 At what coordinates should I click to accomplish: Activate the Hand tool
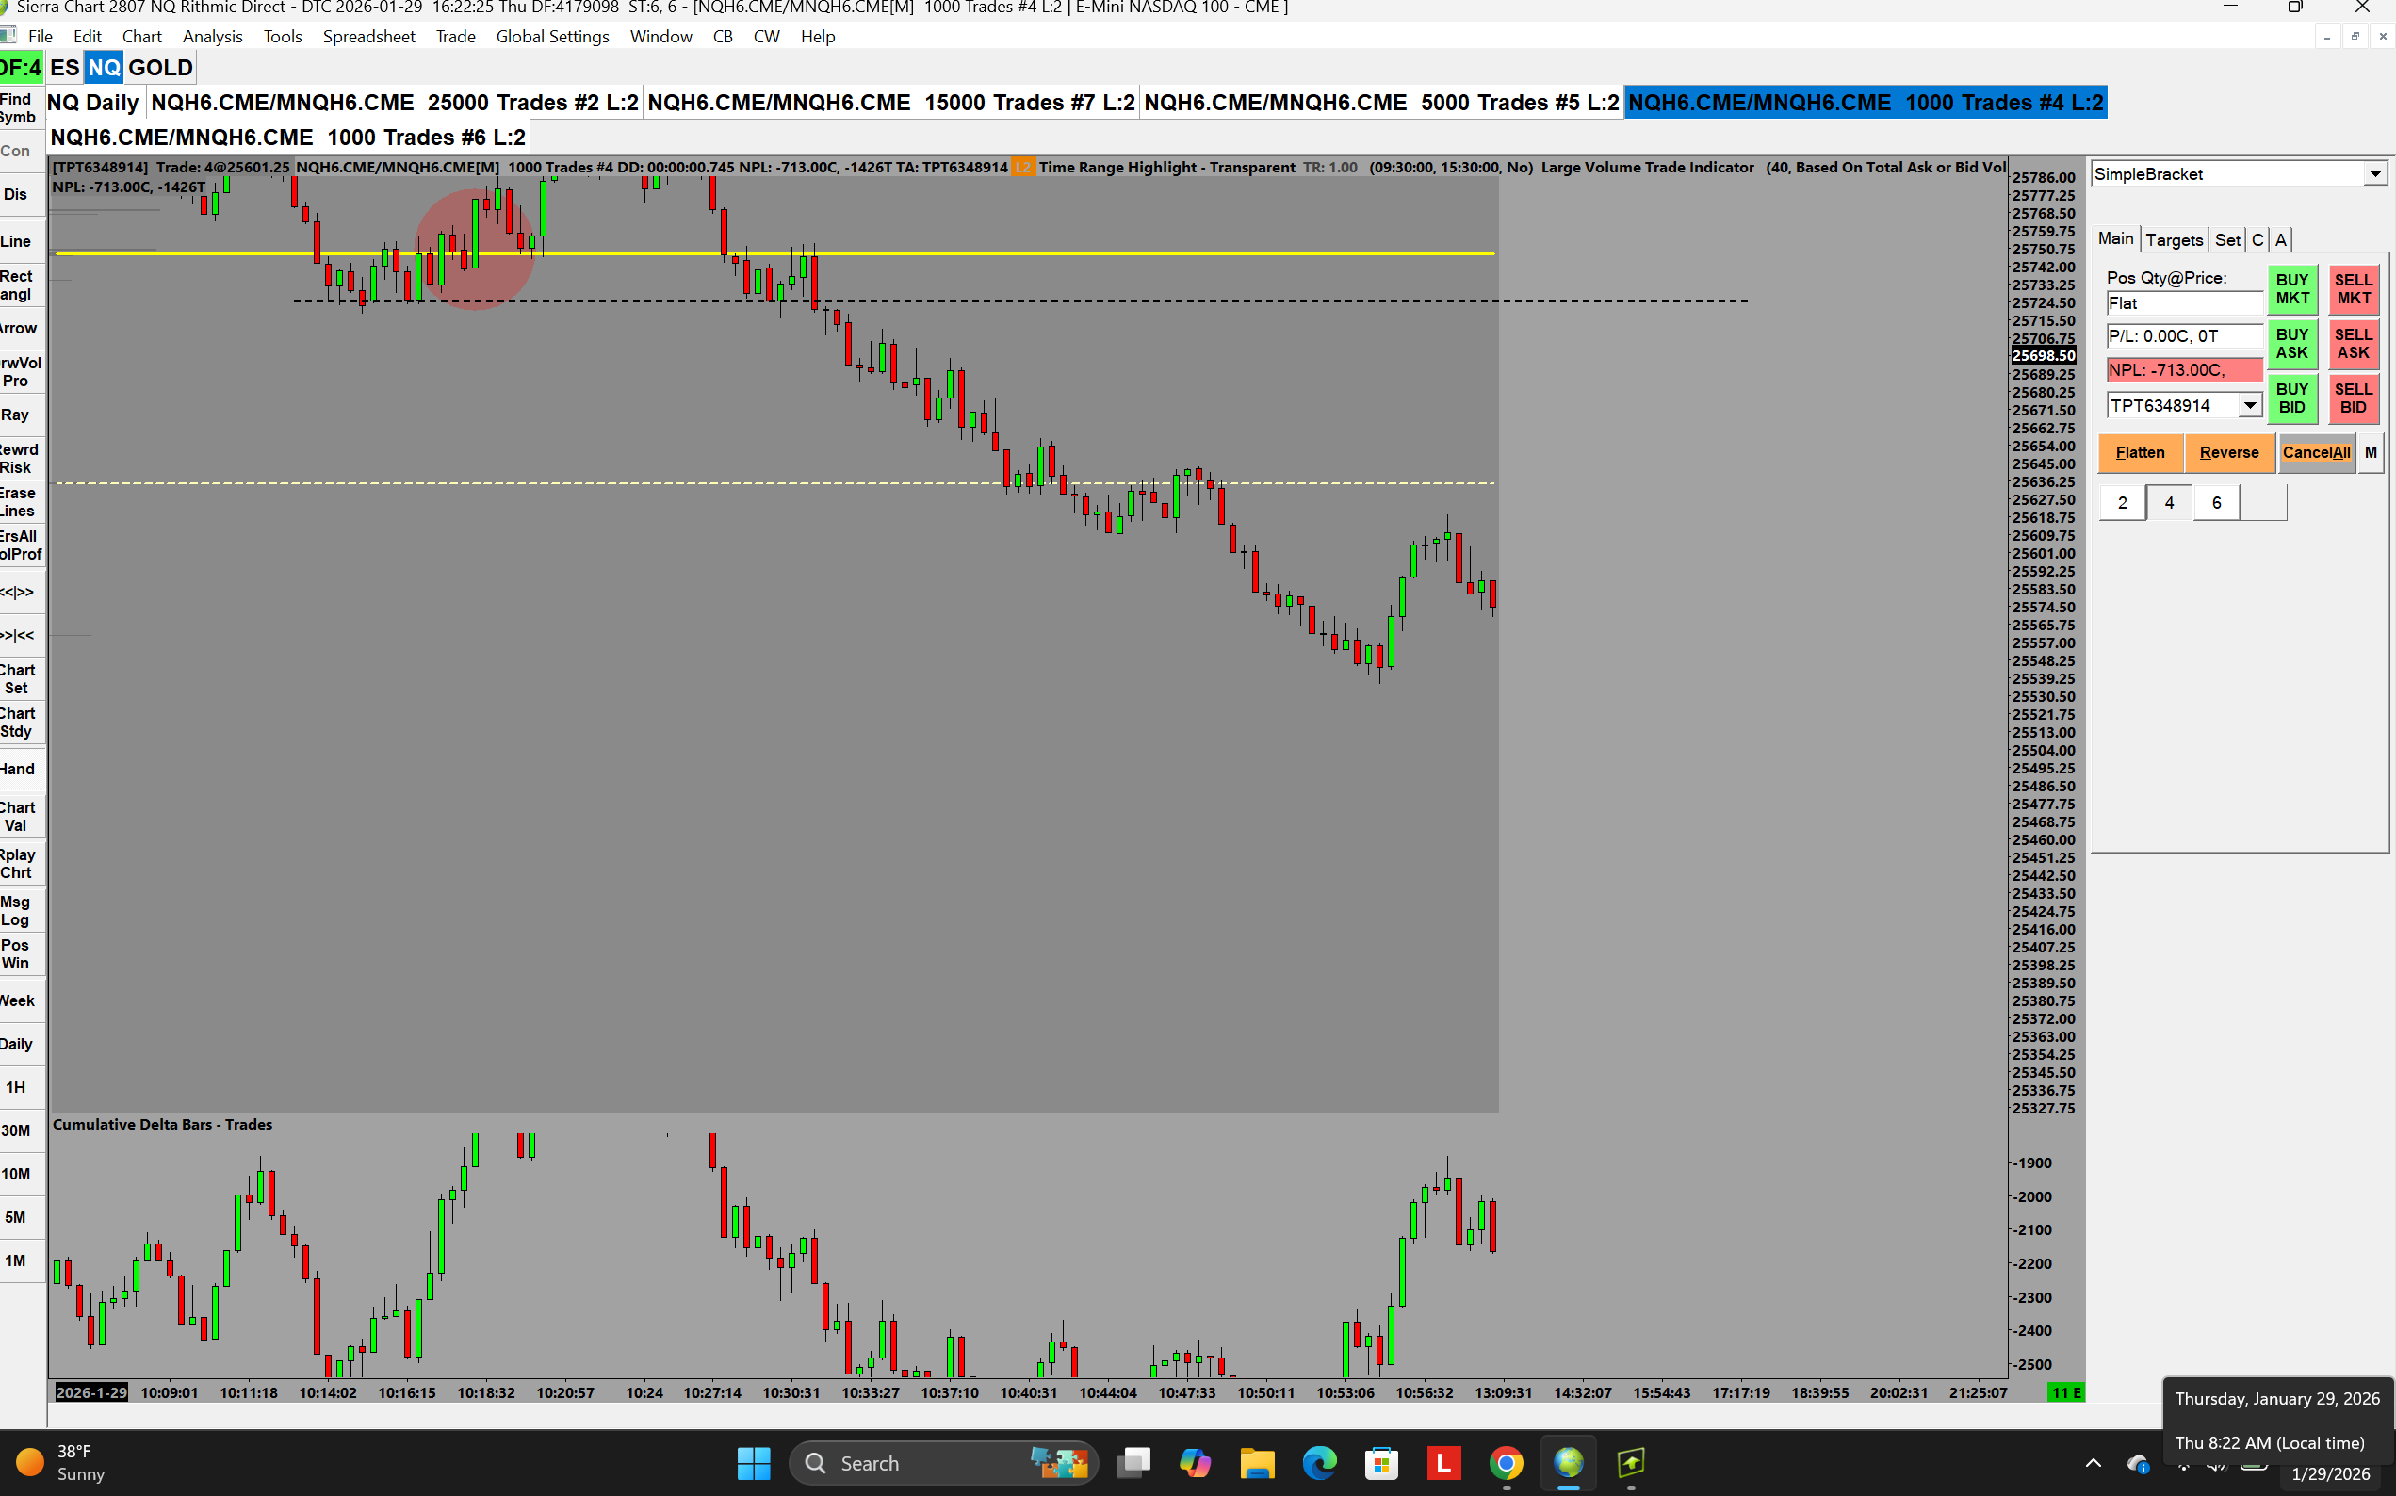point(18,769)
